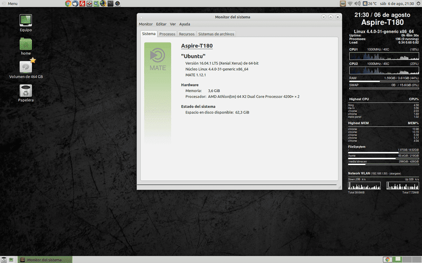
Task: Click the white and red launcher icon after FileZilla
Action: [90, 3]
